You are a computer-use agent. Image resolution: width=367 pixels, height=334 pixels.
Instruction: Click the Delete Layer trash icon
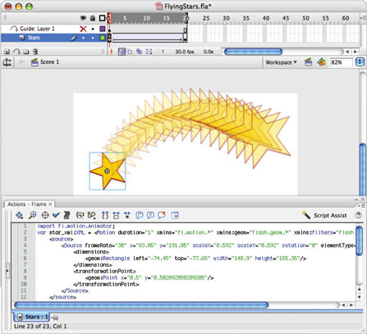click(35, 52)
